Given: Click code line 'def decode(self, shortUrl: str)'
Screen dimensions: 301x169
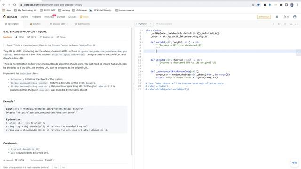Looking at the screenshot, I should click(x=176, y=60).
